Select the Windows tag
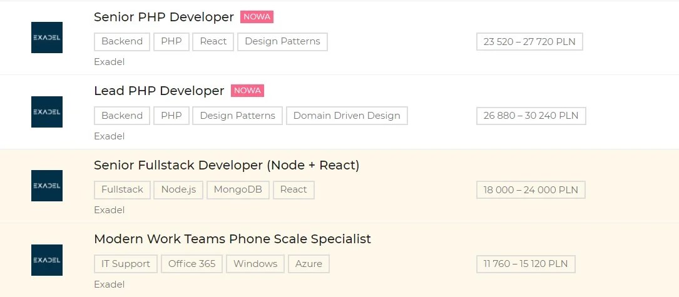Image resolution: width=679 pixels, height=297 pixels. (x=255, y=264)
